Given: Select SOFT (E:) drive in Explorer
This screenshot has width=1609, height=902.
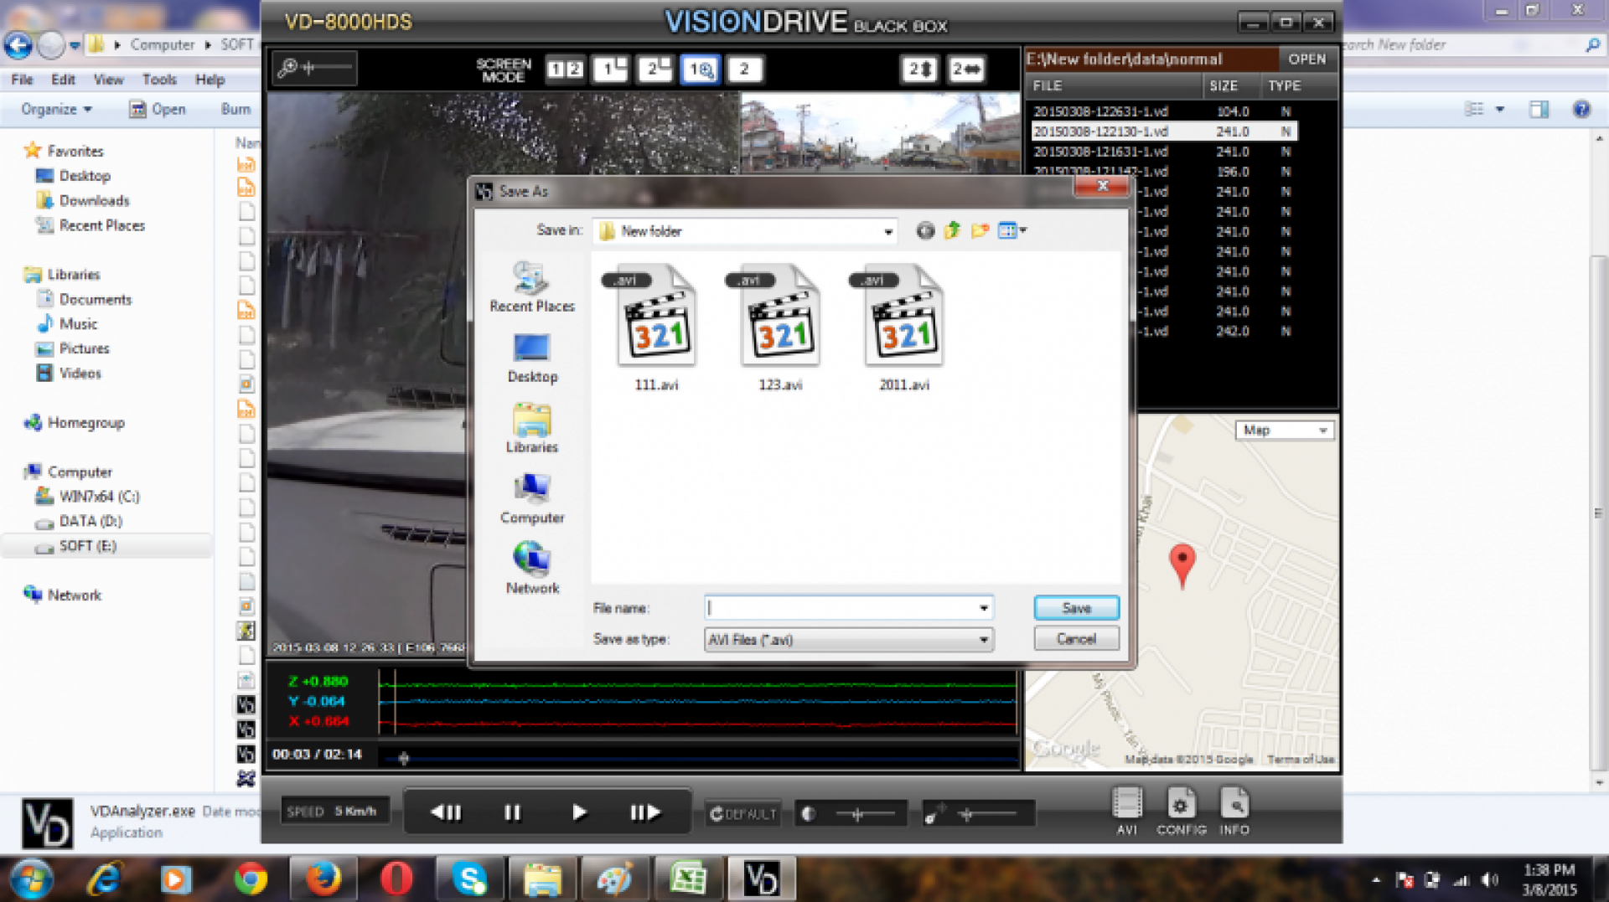Looking at the screenshot, I should click(87, 546).
